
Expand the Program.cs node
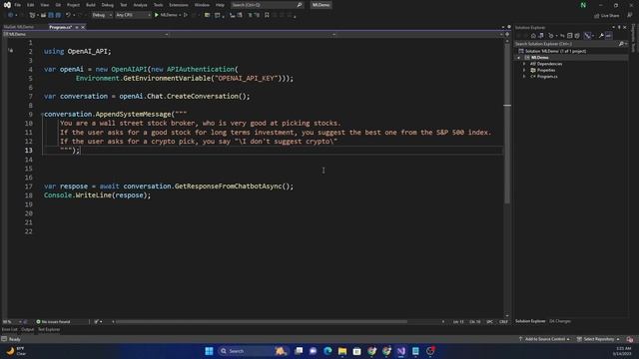pos(524,77)
